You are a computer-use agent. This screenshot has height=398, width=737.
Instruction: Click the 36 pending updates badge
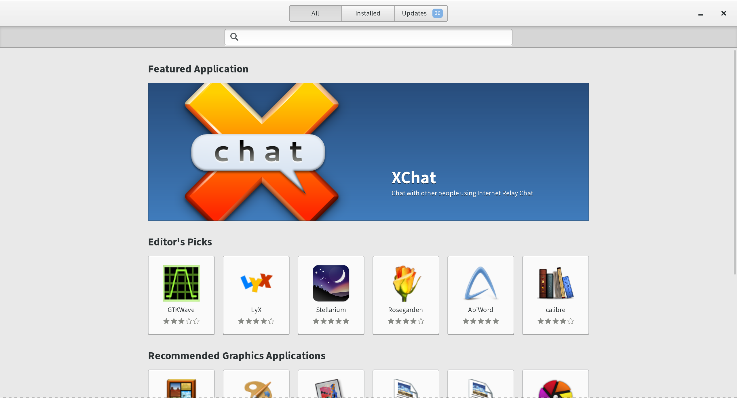click(x=437, y=13)
